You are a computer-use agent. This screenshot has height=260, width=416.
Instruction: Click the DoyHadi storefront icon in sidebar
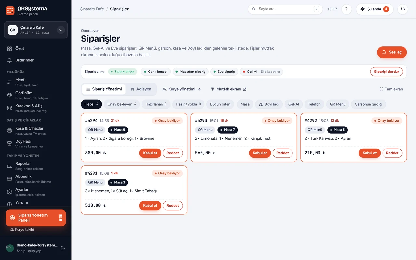point(9,144)
